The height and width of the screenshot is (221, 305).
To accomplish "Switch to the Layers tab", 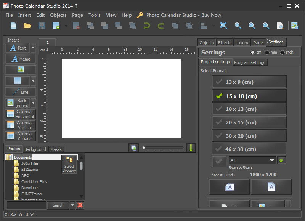I will pos(242,43).
